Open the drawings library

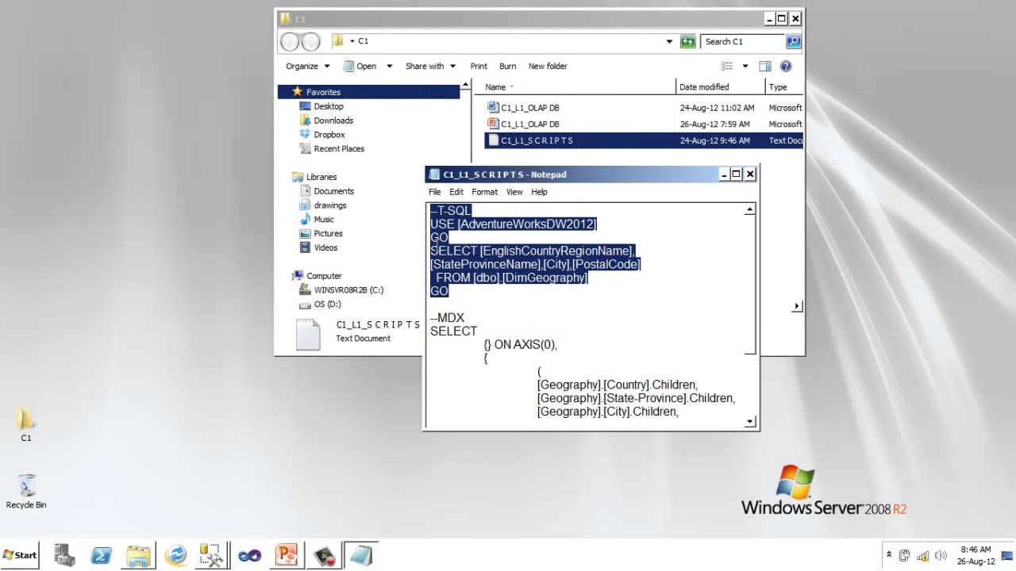point(330,205)
